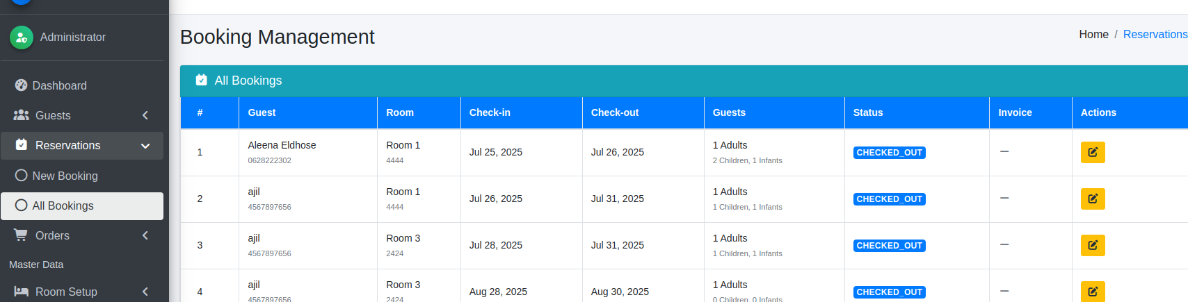Viewport: 1188px width, 302px height.
Task: Click the Room Setup bed icon
Action: click(x=22, y=292)
